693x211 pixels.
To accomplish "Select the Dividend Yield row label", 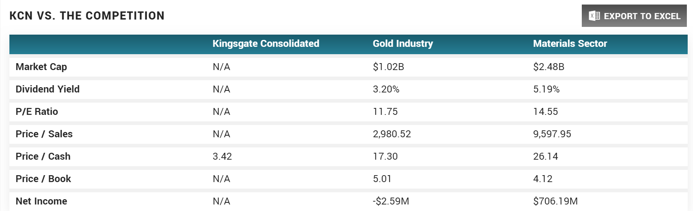I will point(47,89).
